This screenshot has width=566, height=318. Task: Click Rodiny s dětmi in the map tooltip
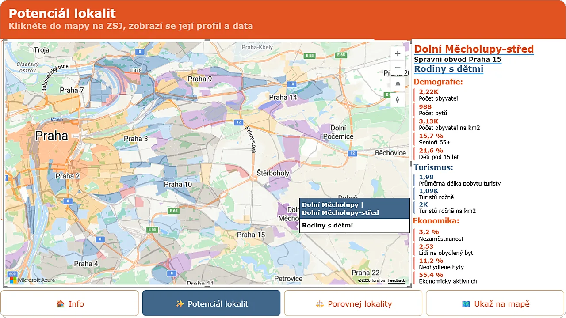pos(327,226)
